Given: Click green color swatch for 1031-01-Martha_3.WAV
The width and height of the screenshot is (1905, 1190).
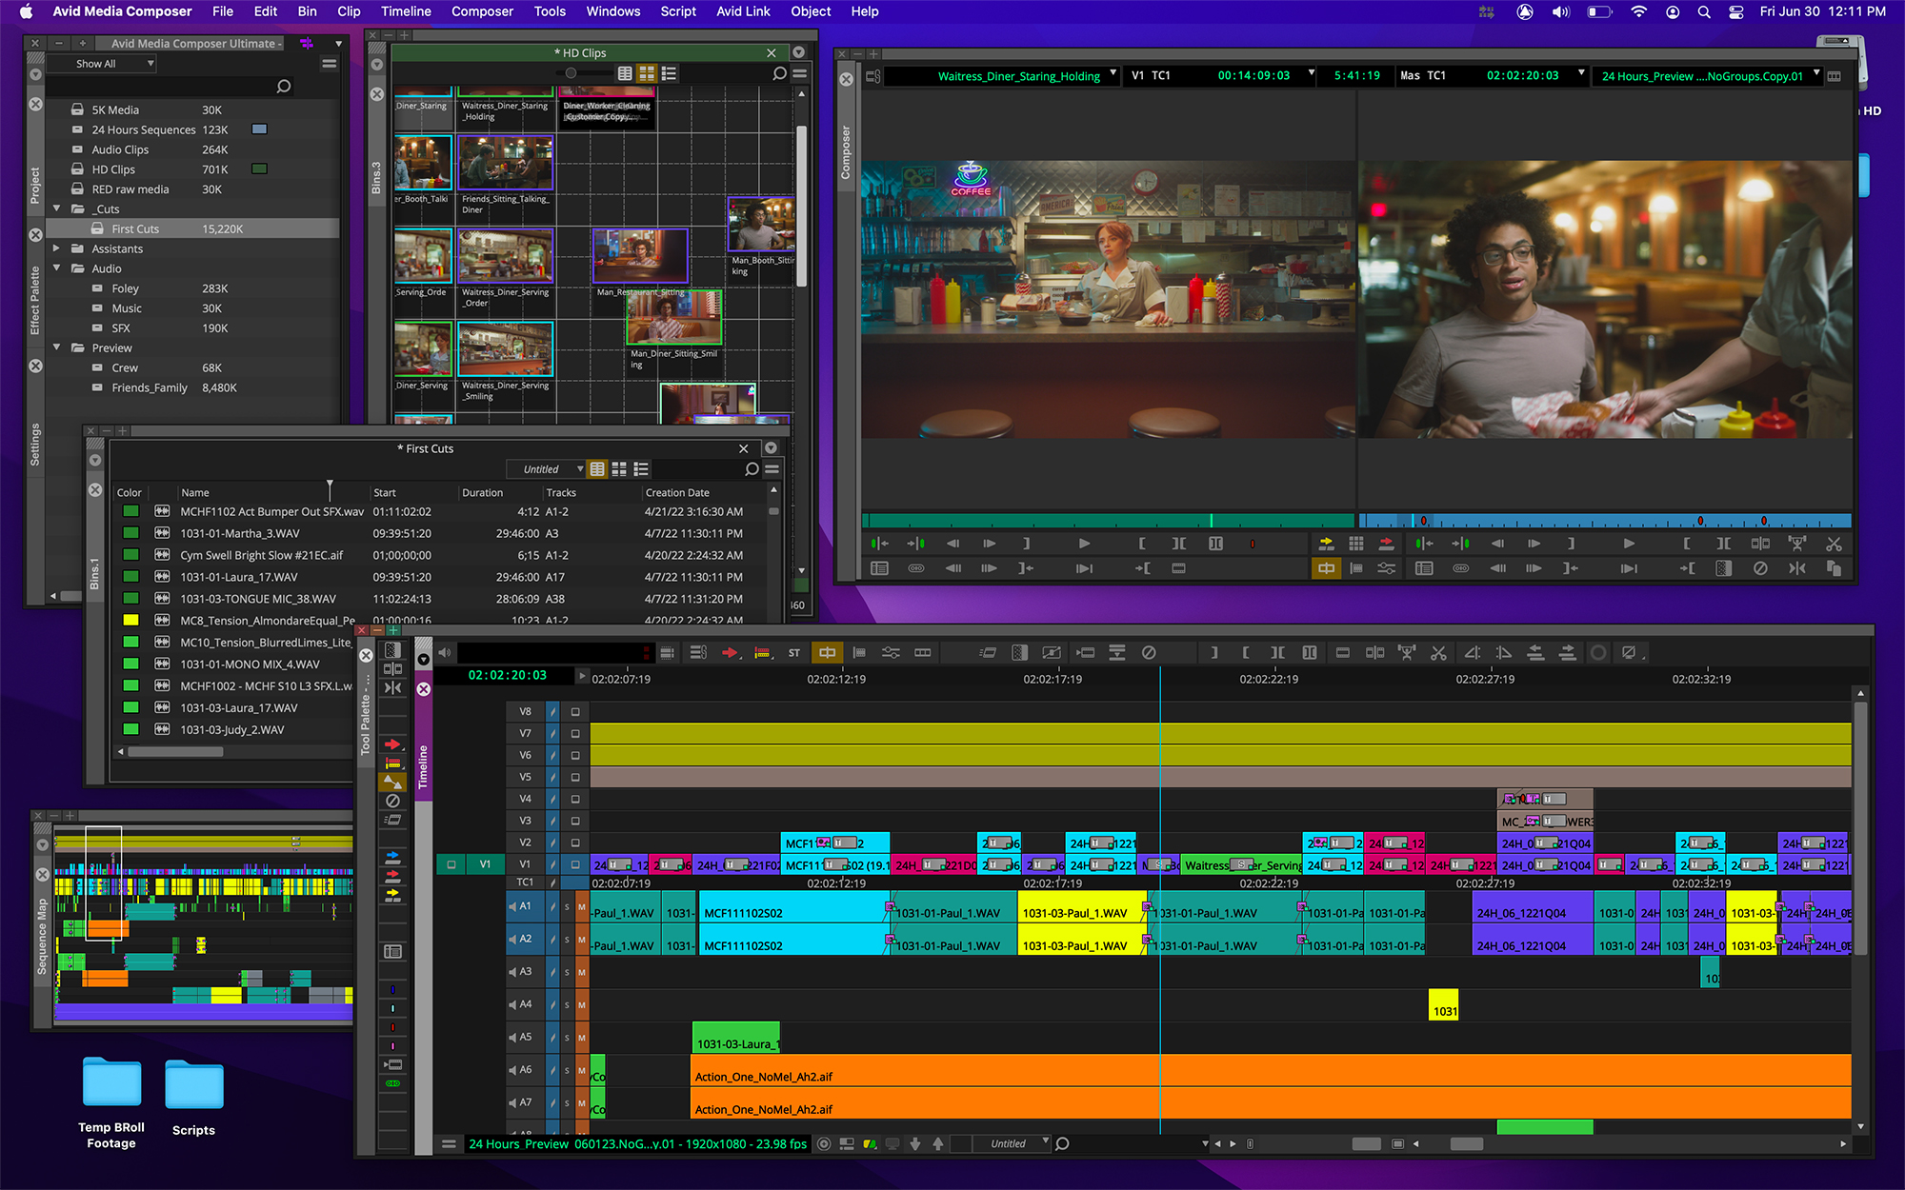Looking at the screenshot, I should [131, 533].
